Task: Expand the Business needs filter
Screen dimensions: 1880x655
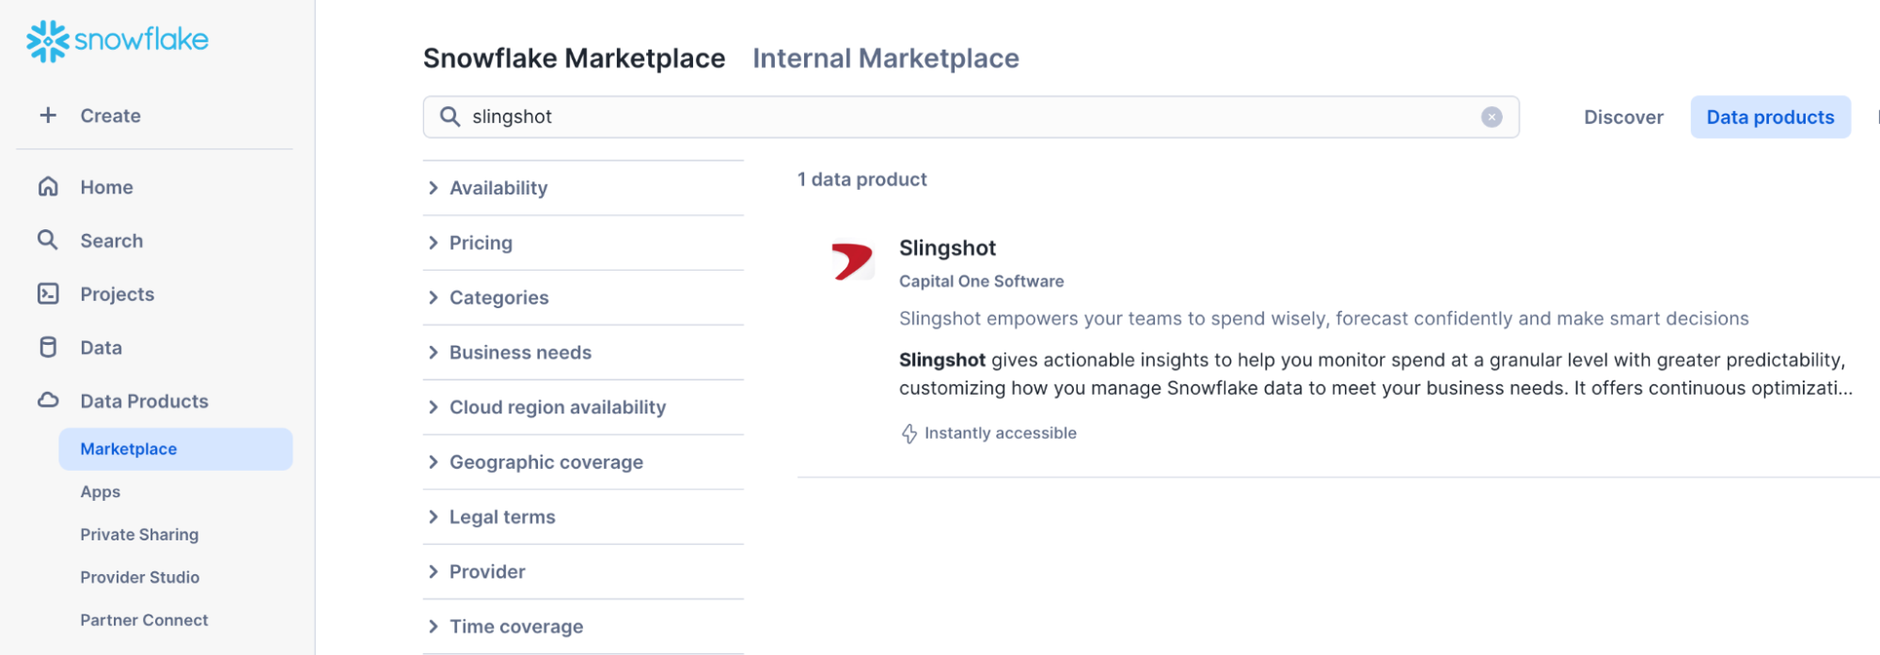Action: coord(583,352)
